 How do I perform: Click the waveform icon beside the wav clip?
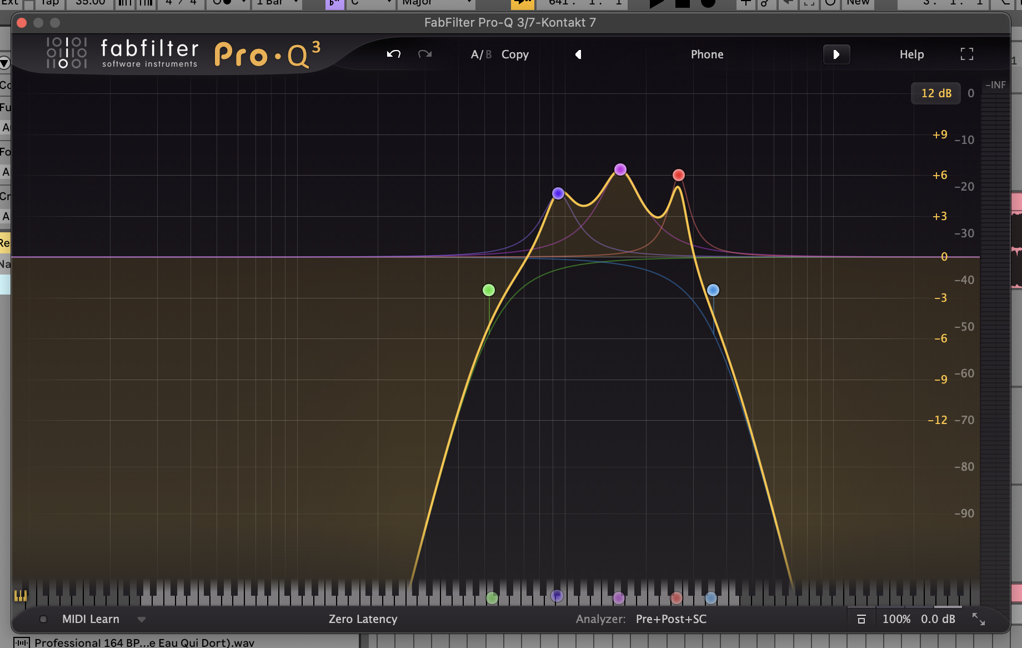[x=21, y=642]
